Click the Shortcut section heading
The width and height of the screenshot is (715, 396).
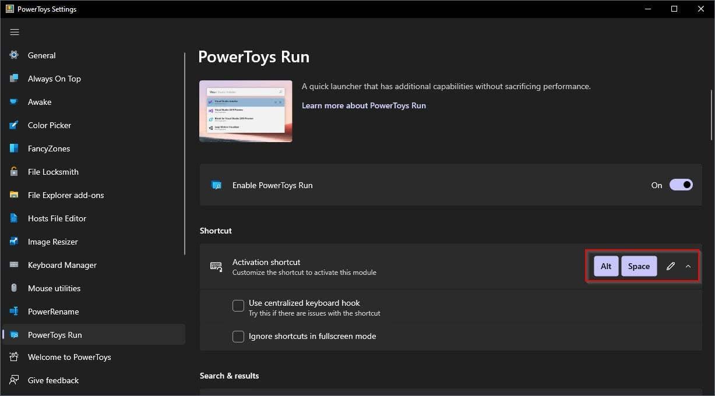[x=216, y=231]
